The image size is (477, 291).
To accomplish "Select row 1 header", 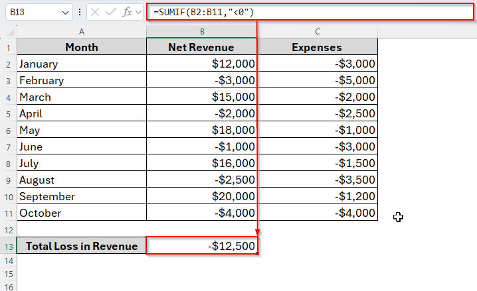I will (x=8, y=48).
